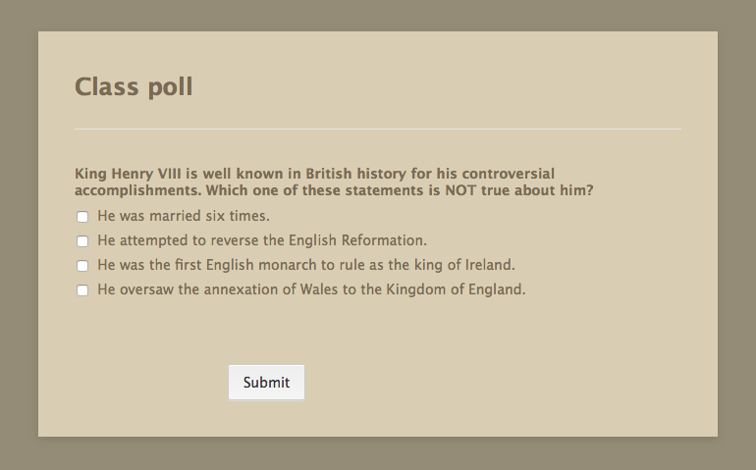Click the "Class poll" heading
The height and width of the screenshot is (470, 756).
[x=134, y=87]
